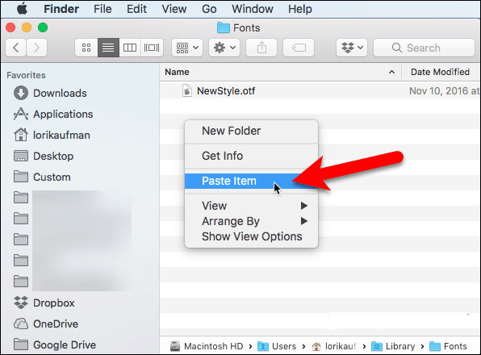Go forward with the forward arrow button

(x=36, y=48)
